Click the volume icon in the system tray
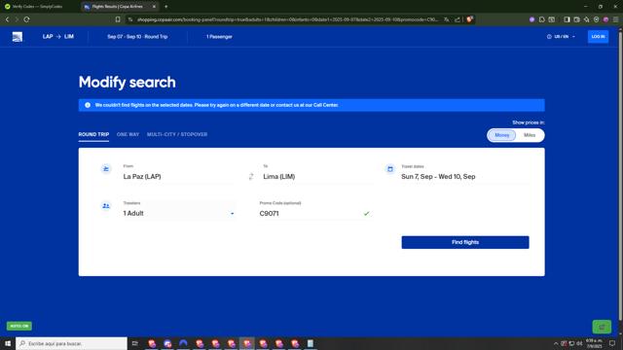This screenshot has height=350, width=623. pyautogui.click(x=579, y=343)
